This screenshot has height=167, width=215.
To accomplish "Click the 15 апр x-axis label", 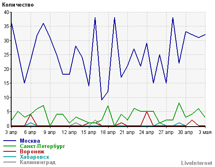I will point(88,132).
